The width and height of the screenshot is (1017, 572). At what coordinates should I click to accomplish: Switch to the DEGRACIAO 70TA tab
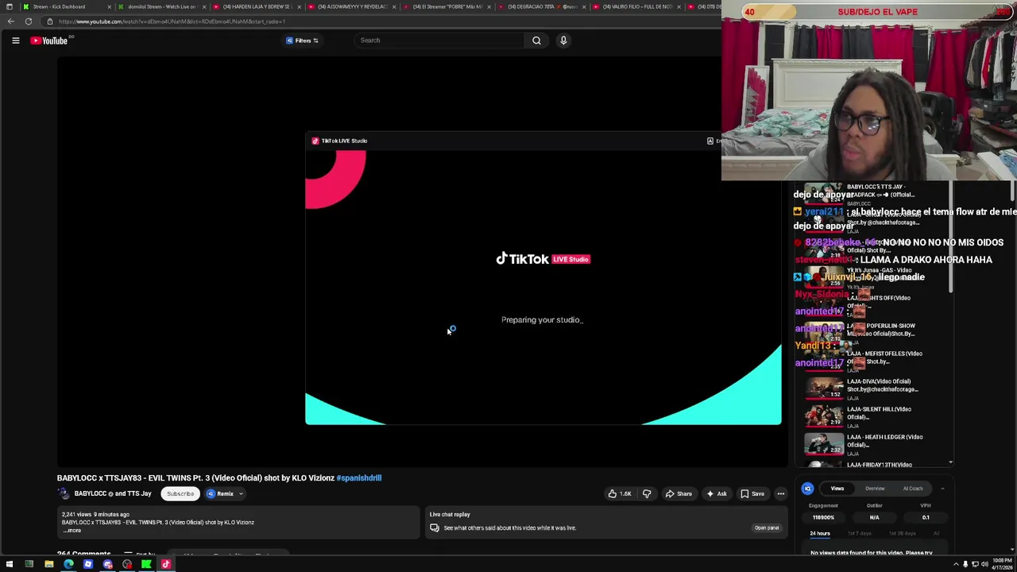[540, 6]
